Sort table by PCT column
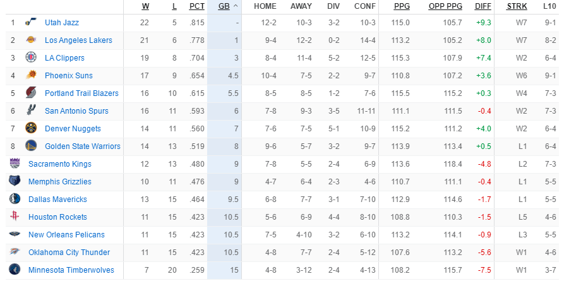564x286 pixels. click(x=196, y=6)
